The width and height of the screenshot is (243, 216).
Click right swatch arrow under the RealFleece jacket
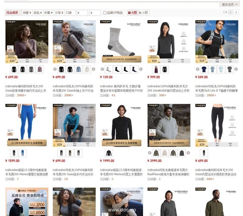coord(188,153)
